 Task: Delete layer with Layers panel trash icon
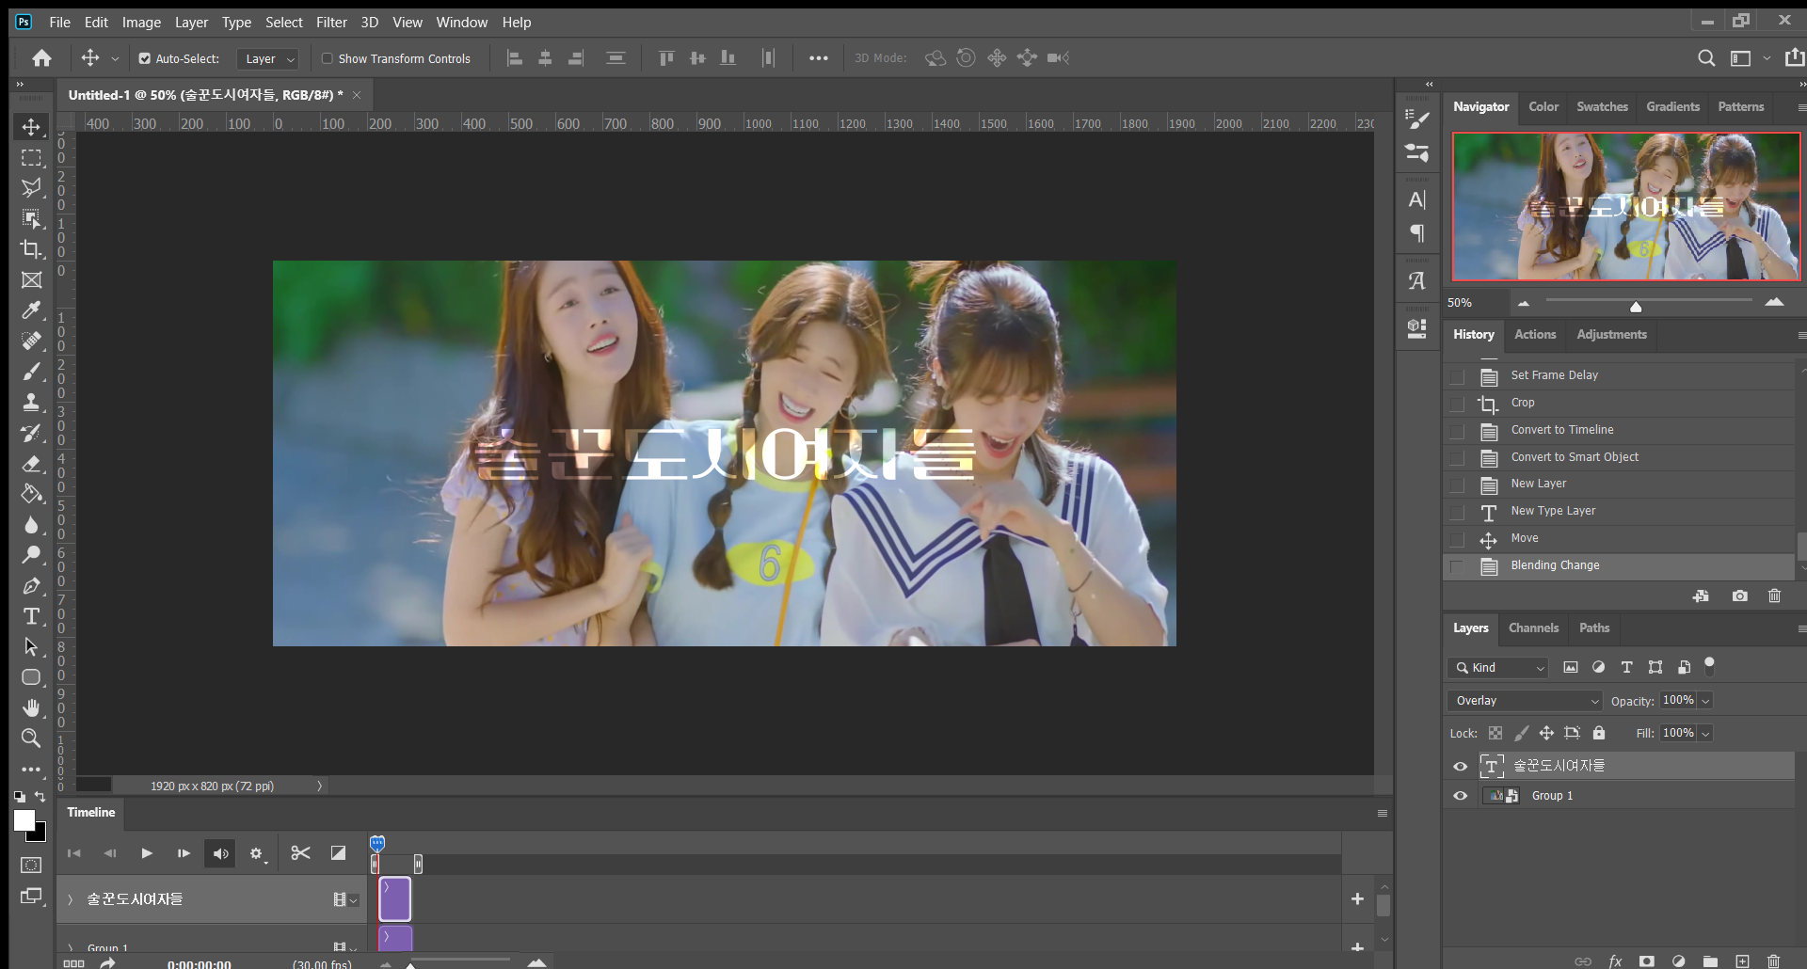(x=1773, y=961)
